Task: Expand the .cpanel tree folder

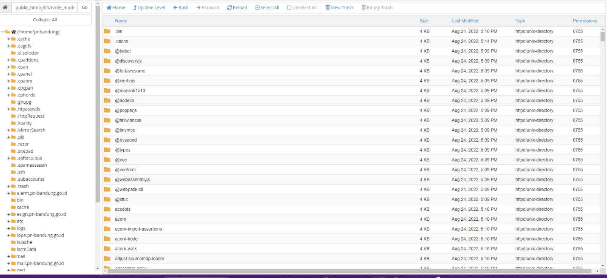Action: point(9,74)
